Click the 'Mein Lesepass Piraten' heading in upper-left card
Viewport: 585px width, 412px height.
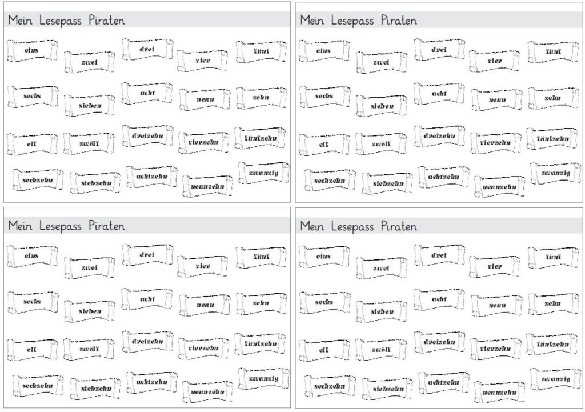click(66, 20)
